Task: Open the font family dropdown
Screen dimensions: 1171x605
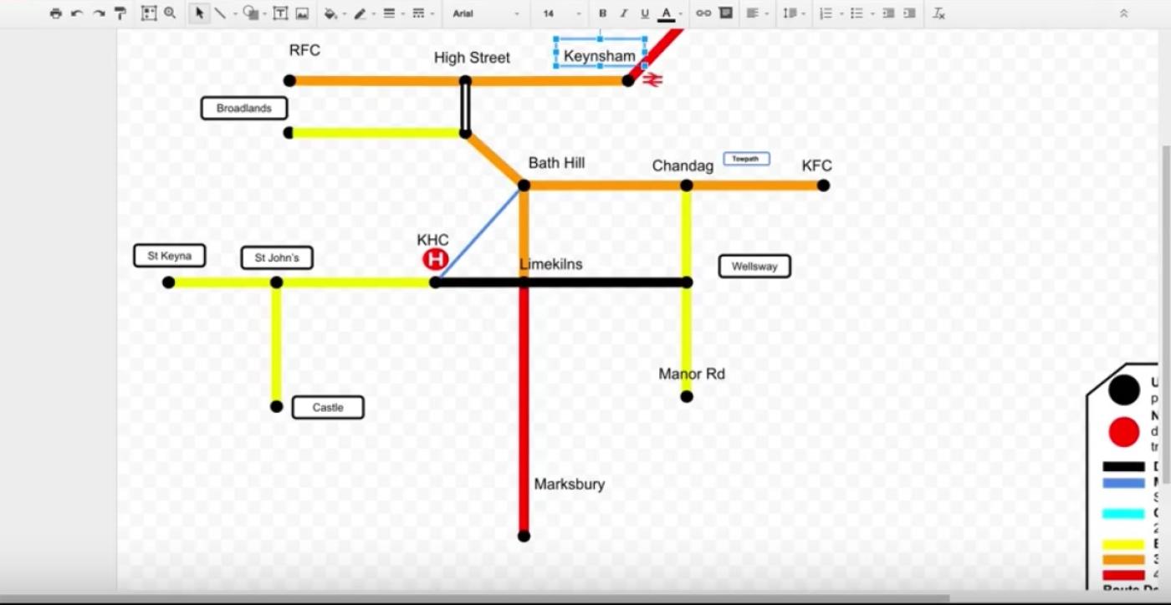Action: [x=485, y=13]
